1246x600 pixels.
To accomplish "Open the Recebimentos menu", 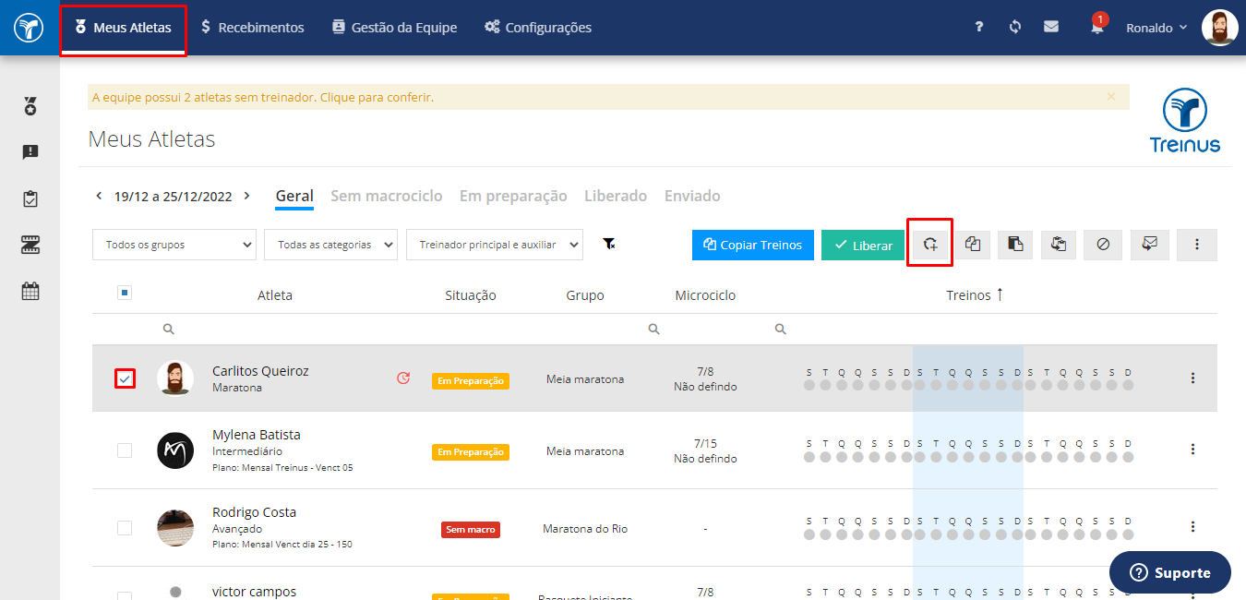I will coord(252,28).
